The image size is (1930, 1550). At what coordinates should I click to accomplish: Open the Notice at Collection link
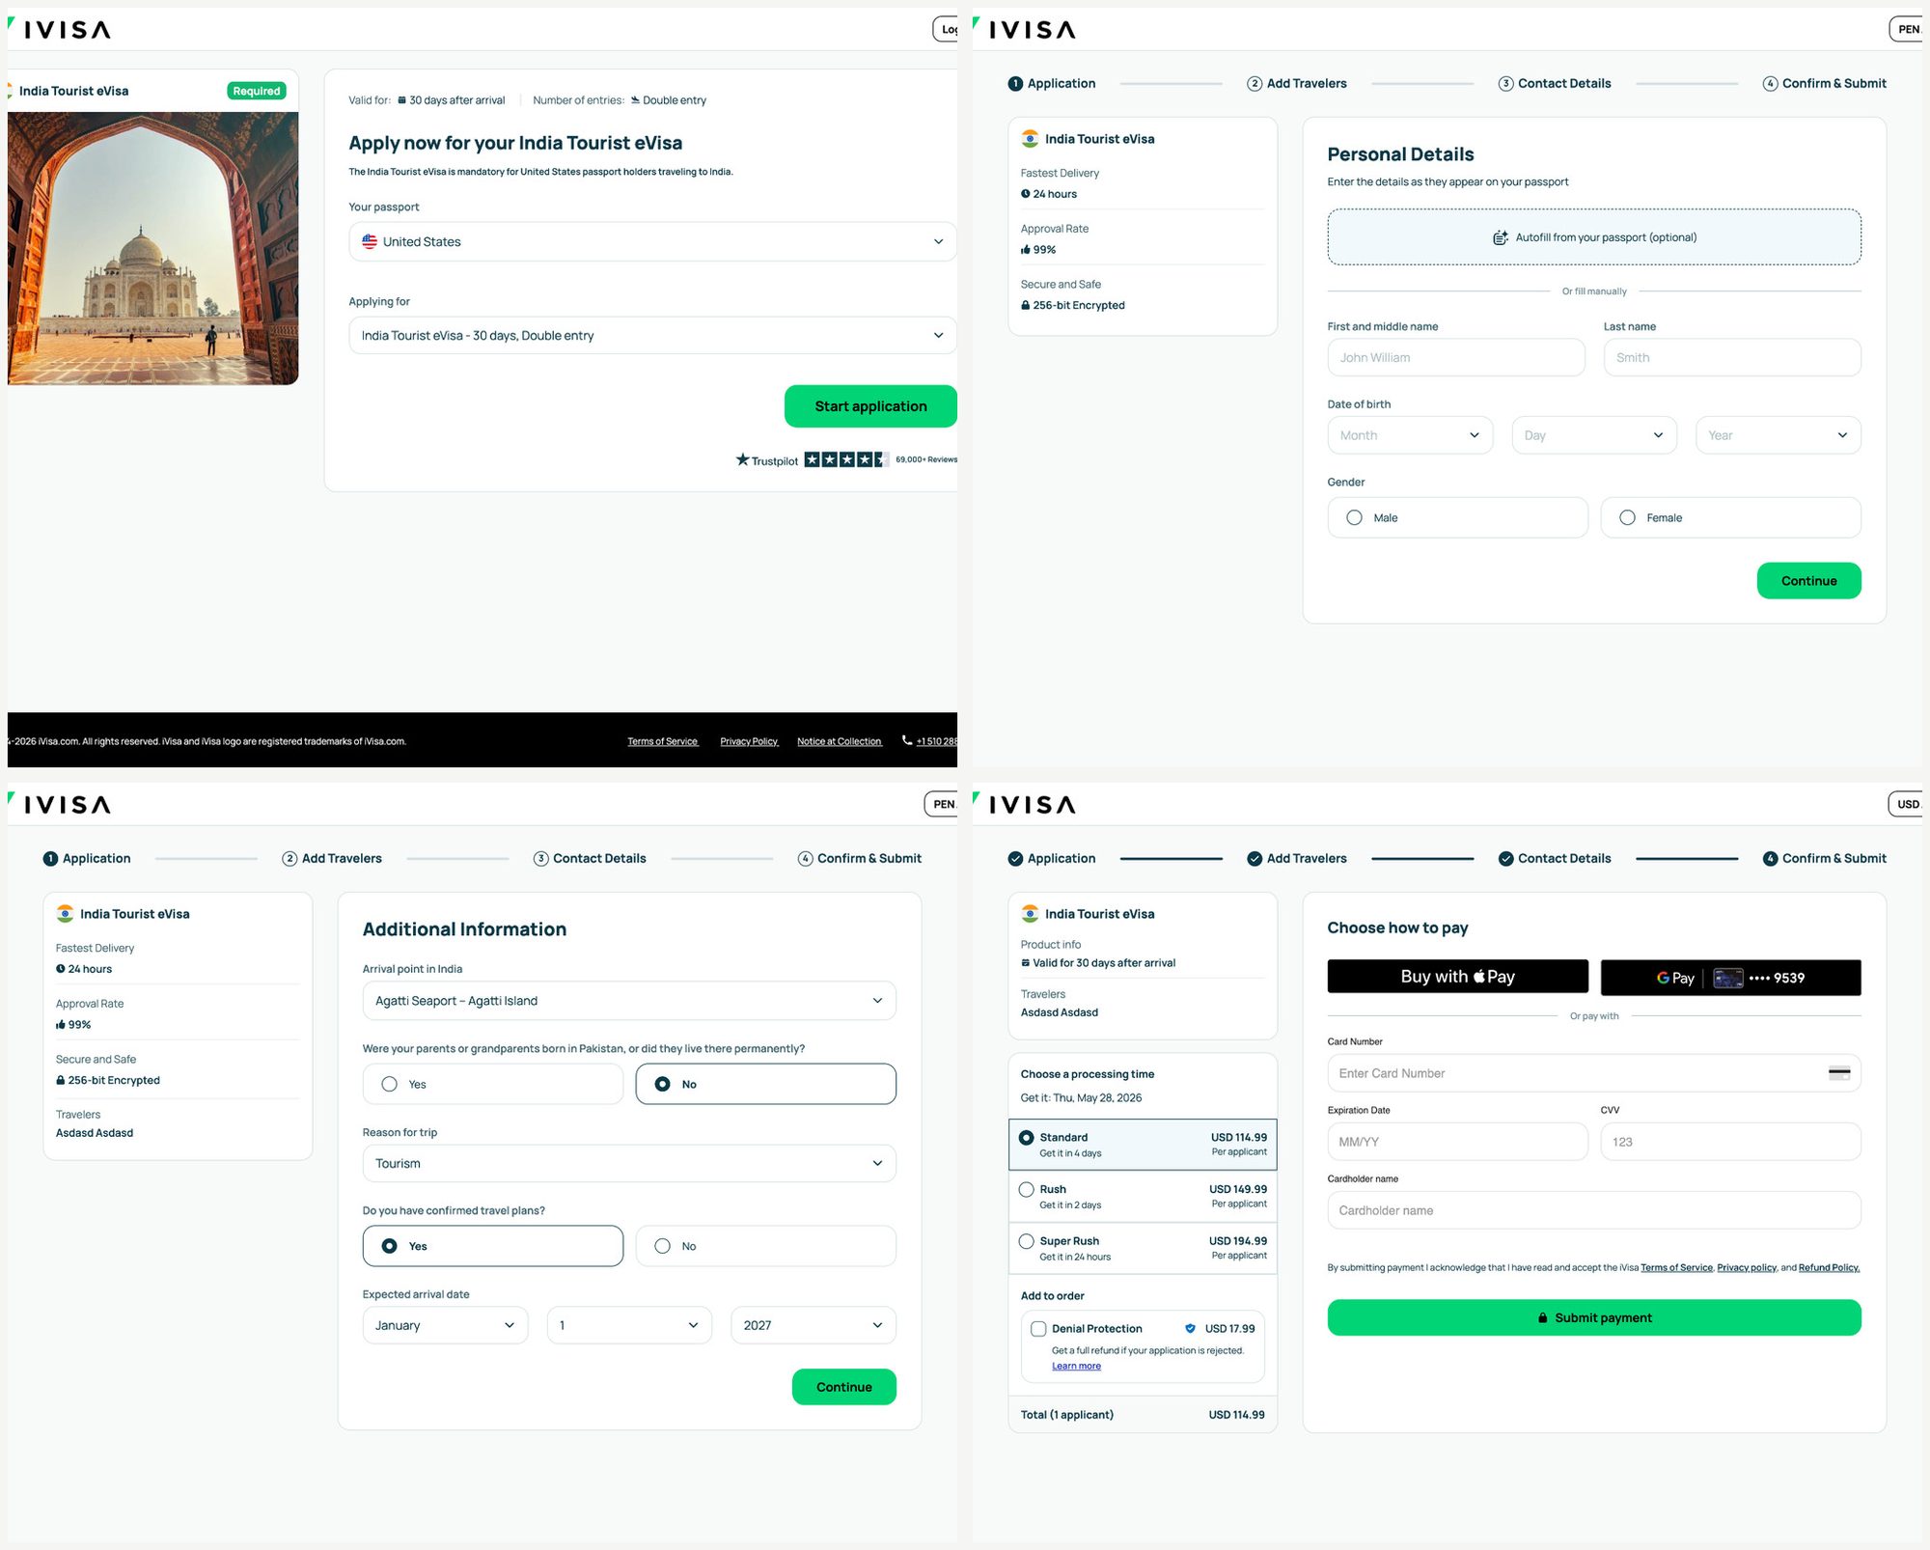tap(840, 741)
